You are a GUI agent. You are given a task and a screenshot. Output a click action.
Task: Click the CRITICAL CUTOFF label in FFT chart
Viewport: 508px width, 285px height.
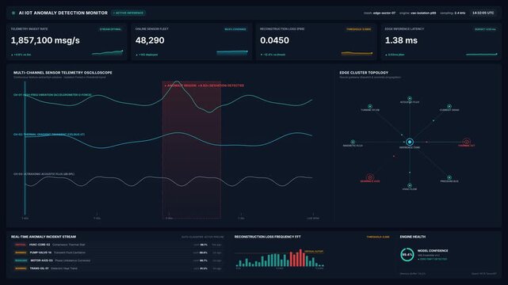[314, 252]
